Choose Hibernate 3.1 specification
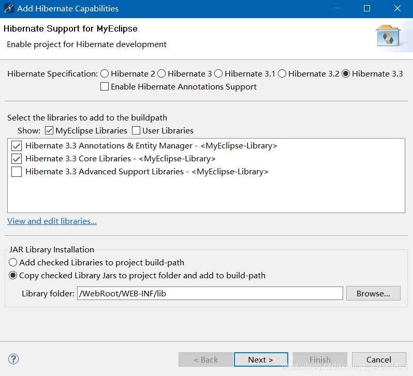Screen dimensions: 413x376 pos(218,74)
